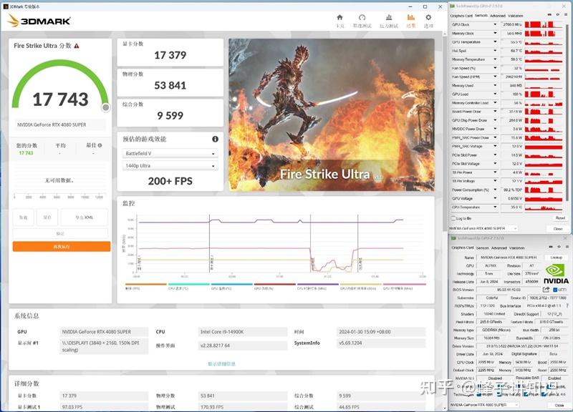
Task: Open 3DMark options via the gear icon
Action: (428, 19)
